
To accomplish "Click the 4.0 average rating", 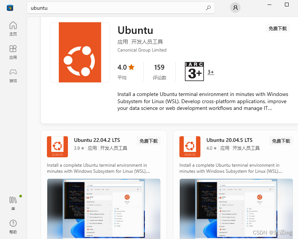I will 126,67.
